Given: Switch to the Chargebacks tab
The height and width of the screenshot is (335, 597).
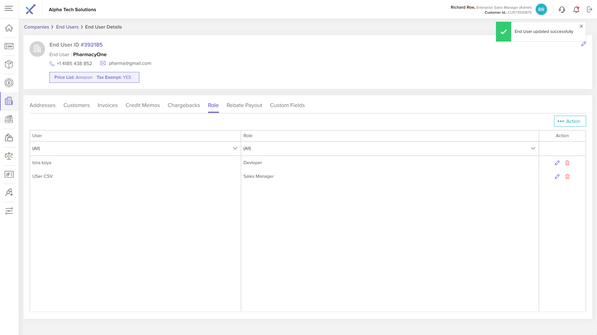Looking at the screenshot, I should coord(184,105).
